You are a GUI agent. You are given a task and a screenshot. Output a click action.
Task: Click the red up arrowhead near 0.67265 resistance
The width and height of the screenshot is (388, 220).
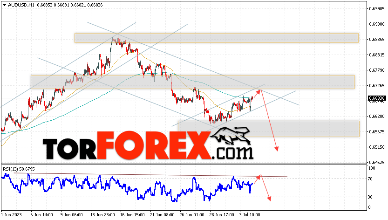pos(259,91)
